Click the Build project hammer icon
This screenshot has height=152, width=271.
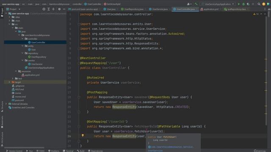pyautogui.click(x=196, y=4)
